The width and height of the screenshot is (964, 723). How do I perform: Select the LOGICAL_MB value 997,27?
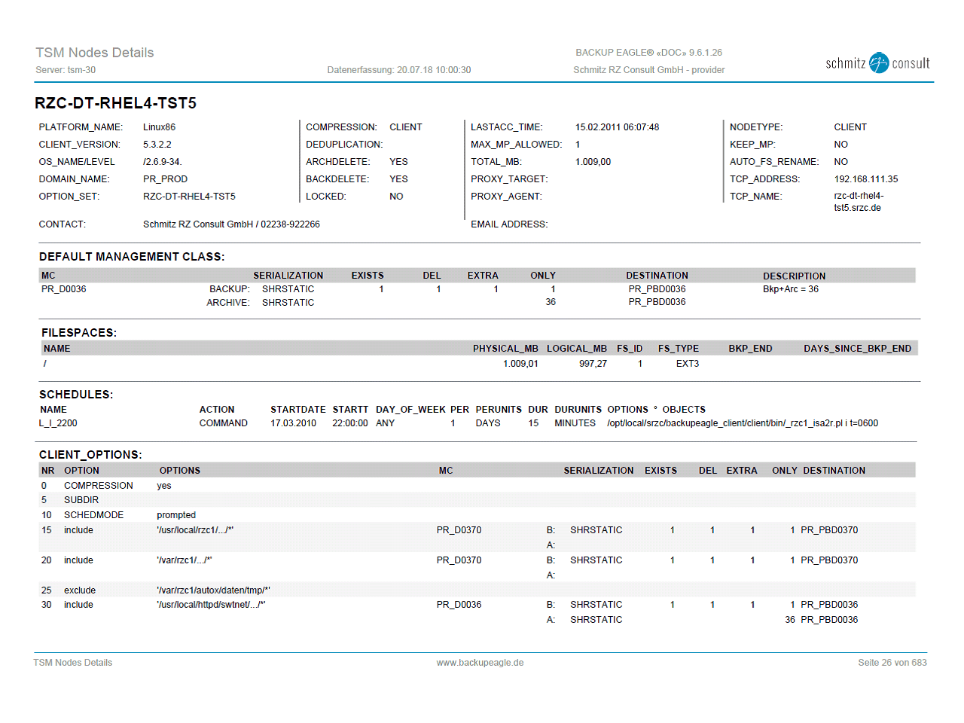click(593, 364)
